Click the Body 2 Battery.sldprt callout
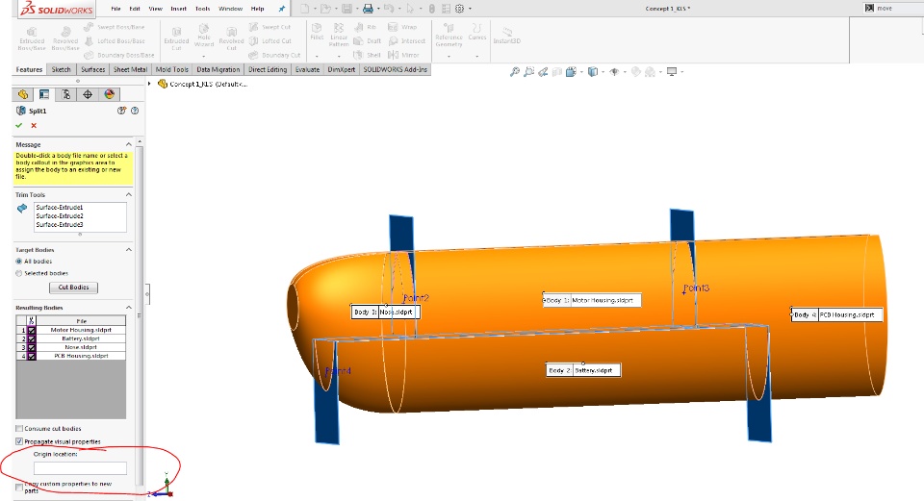Image resolution: width=924 pixels, height=501 pixels. coord(583,370)
